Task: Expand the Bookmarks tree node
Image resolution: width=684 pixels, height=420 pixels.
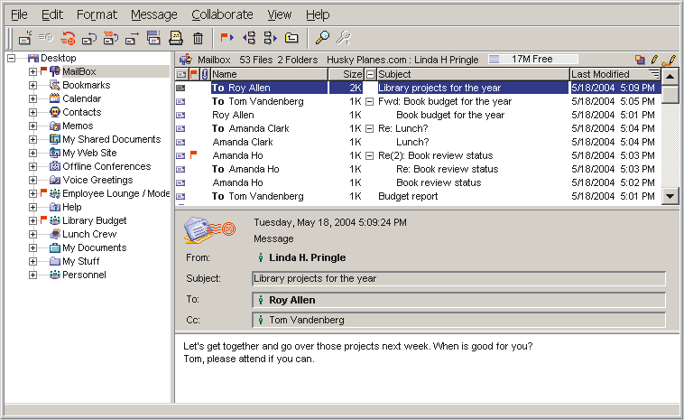Action: pyautogui.click(x=32, y=85)
